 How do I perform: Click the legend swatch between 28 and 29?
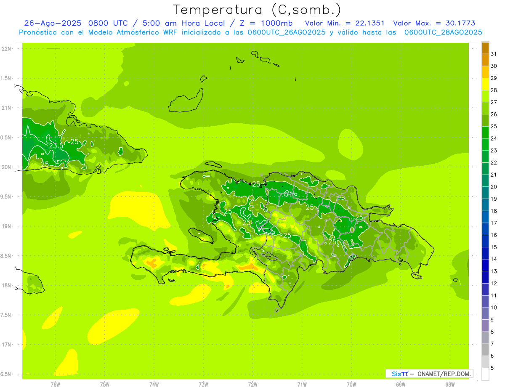[x=485, y=84]
